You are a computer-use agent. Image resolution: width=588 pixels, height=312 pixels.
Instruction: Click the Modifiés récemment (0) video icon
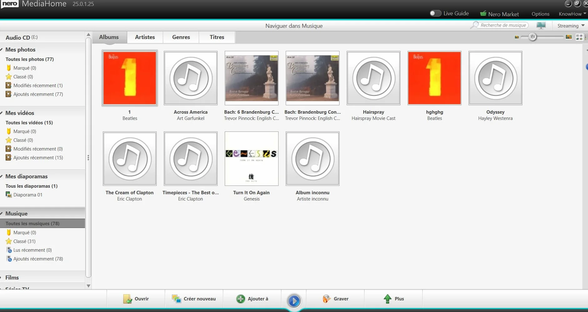pyautogui.click(x=9, y=149)
